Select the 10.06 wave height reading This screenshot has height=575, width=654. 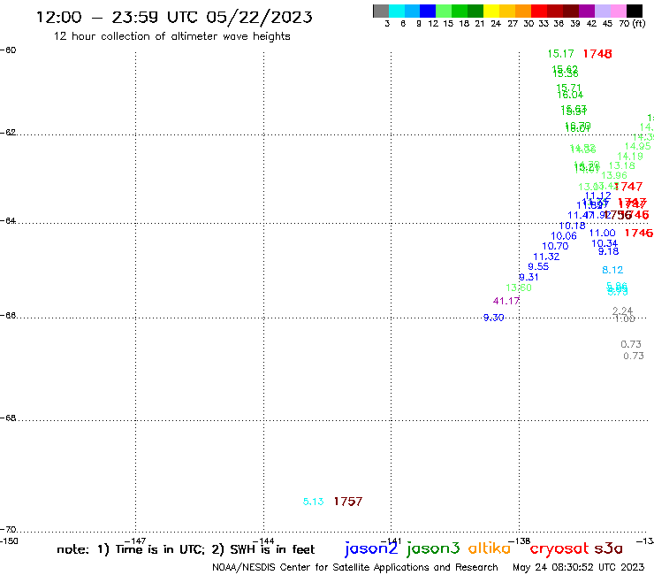coord(564,236)
